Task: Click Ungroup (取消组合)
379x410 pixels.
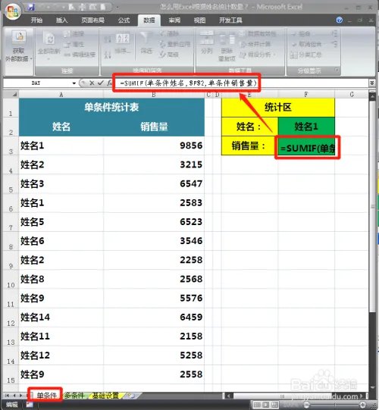Action: coord(305,44)
